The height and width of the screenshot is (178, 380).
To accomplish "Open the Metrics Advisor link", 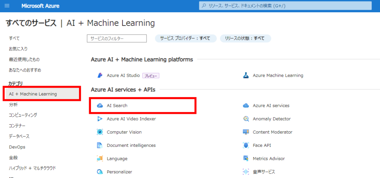I will (x=269, y=159).
